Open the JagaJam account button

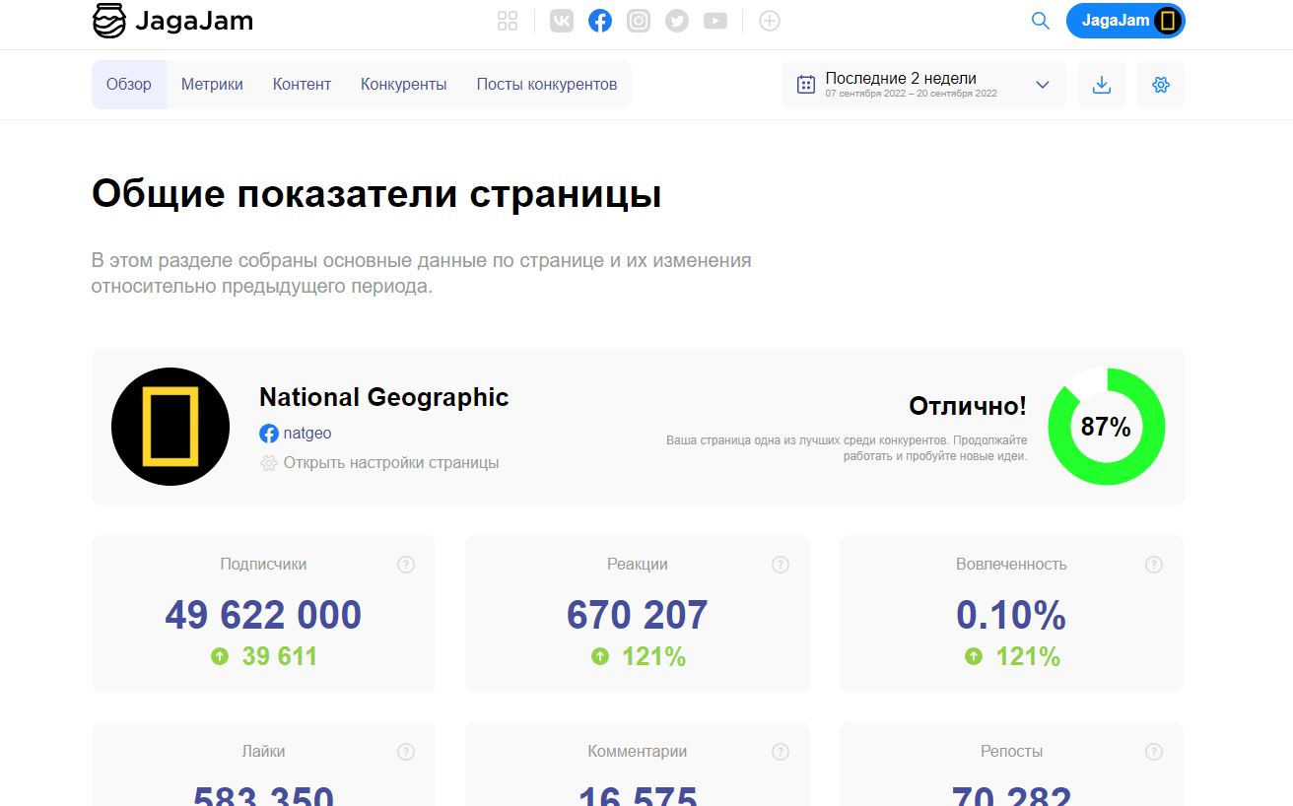[1125, 21]
